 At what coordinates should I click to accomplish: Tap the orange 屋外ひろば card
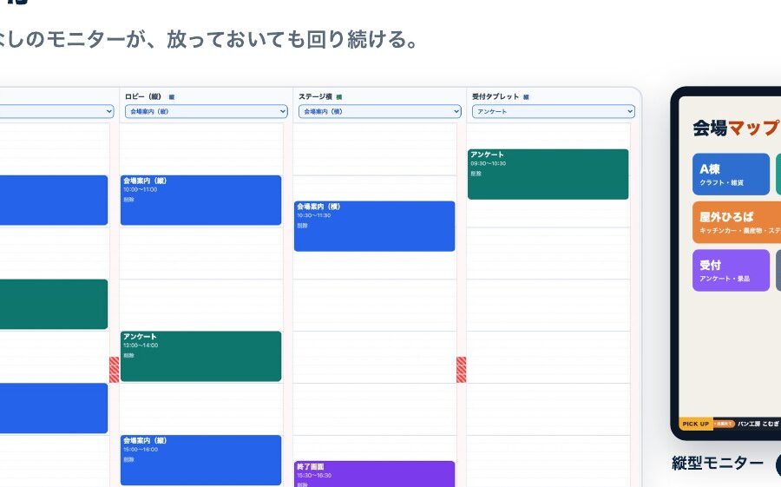pos(737,222)
